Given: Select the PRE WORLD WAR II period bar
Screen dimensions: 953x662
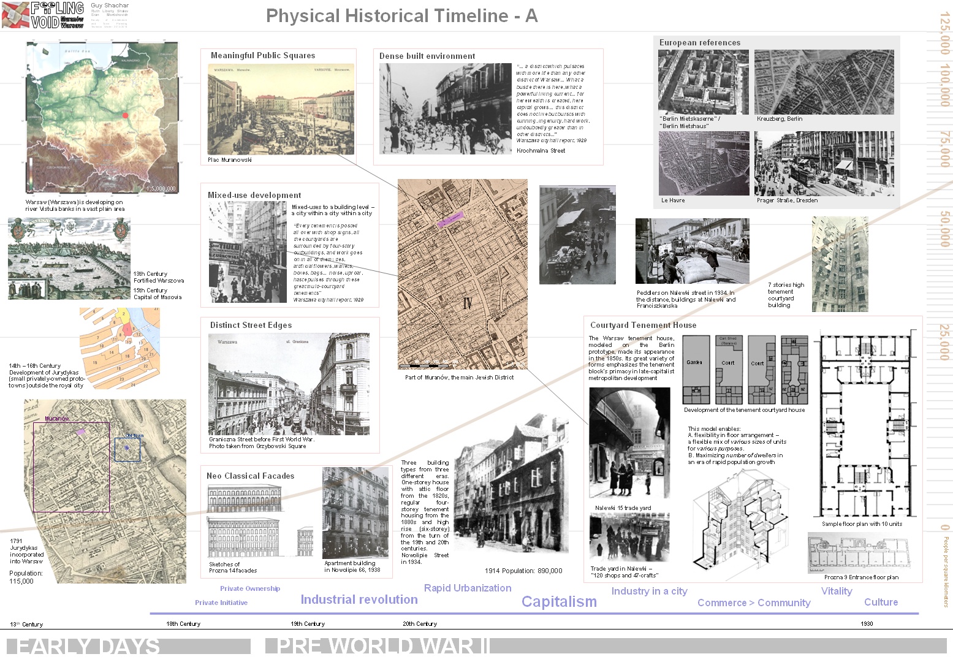Looking at the screenshot, I should 606,647.
